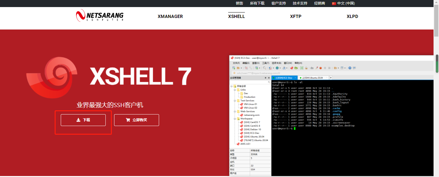Go to 客户支持 page
Screen dimensions: 439x177
[279, 3]
